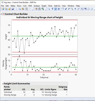The height and width of the screenshot is (101, 95).
Task: Select the brush tool
Action: (x=66, y=9)
